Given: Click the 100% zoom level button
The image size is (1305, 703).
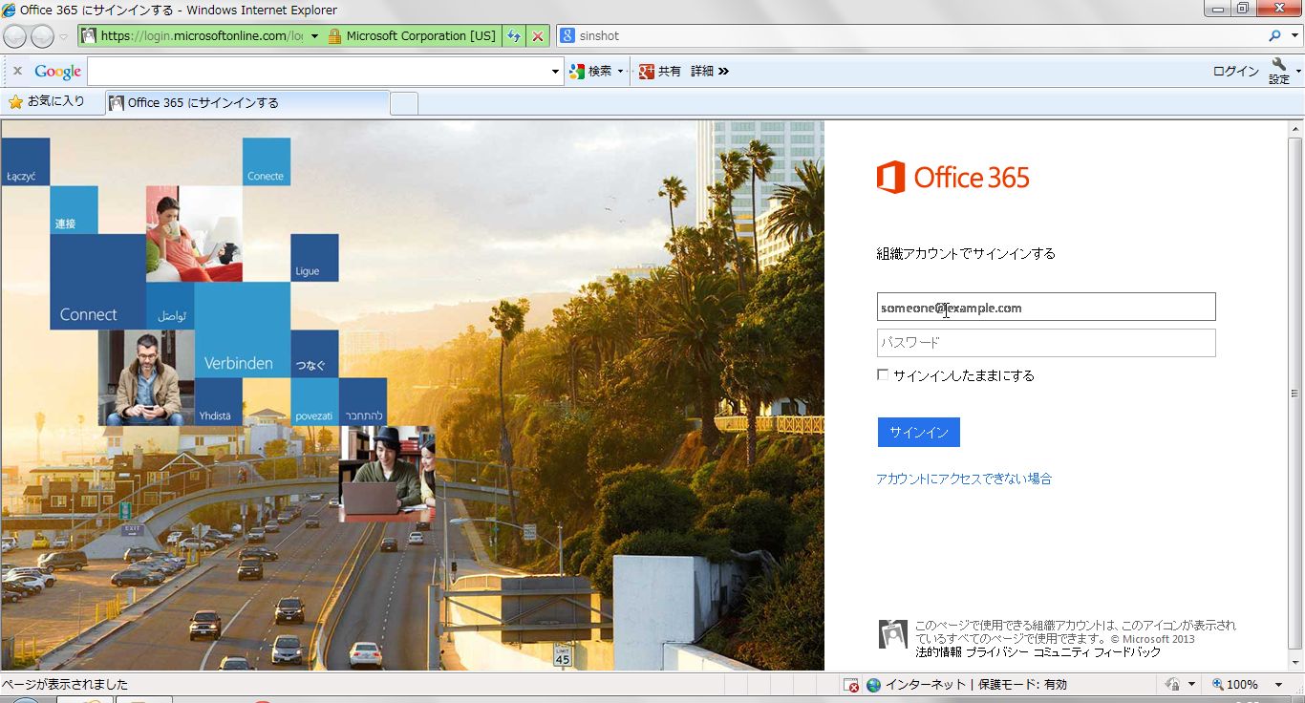Looking at the screenshot, I should [x=1234, y=685].
